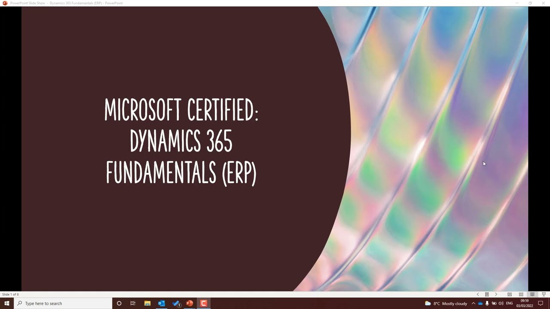Image resolution: width=550 pixels, height=309 pixels.
Task: Click the microphone tray icon
Action: (487, 303)
